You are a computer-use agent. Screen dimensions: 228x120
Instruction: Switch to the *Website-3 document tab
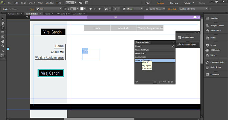tap(62, 14)
